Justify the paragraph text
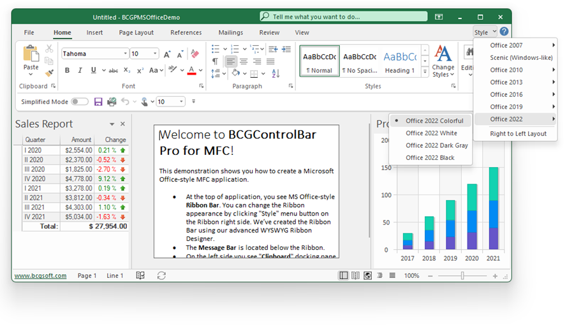The width and height of the screenshot is (574, 327). click(x=270, y=61)
